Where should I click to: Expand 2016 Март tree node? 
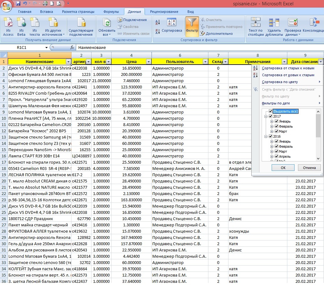[x=272, y=152]
